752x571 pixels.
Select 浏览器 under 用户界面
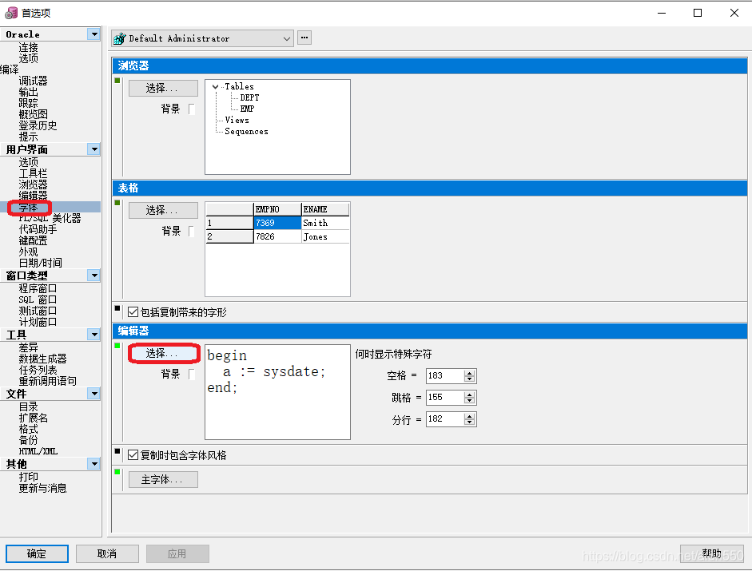(x=33, y=184)
